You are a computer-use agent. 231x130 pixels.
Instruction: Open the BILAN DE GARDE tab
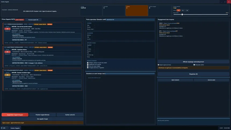coord(211,80)
